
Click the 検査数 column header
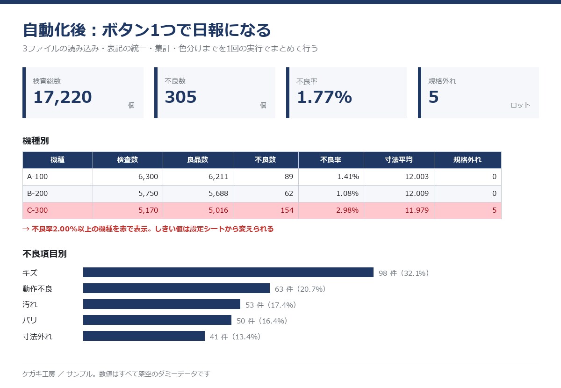128,160
